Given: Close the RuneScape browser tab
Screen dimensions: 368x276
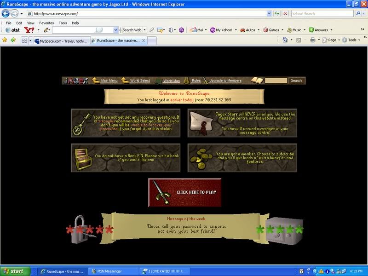Looking at the screenshot, I should [144, 40].
